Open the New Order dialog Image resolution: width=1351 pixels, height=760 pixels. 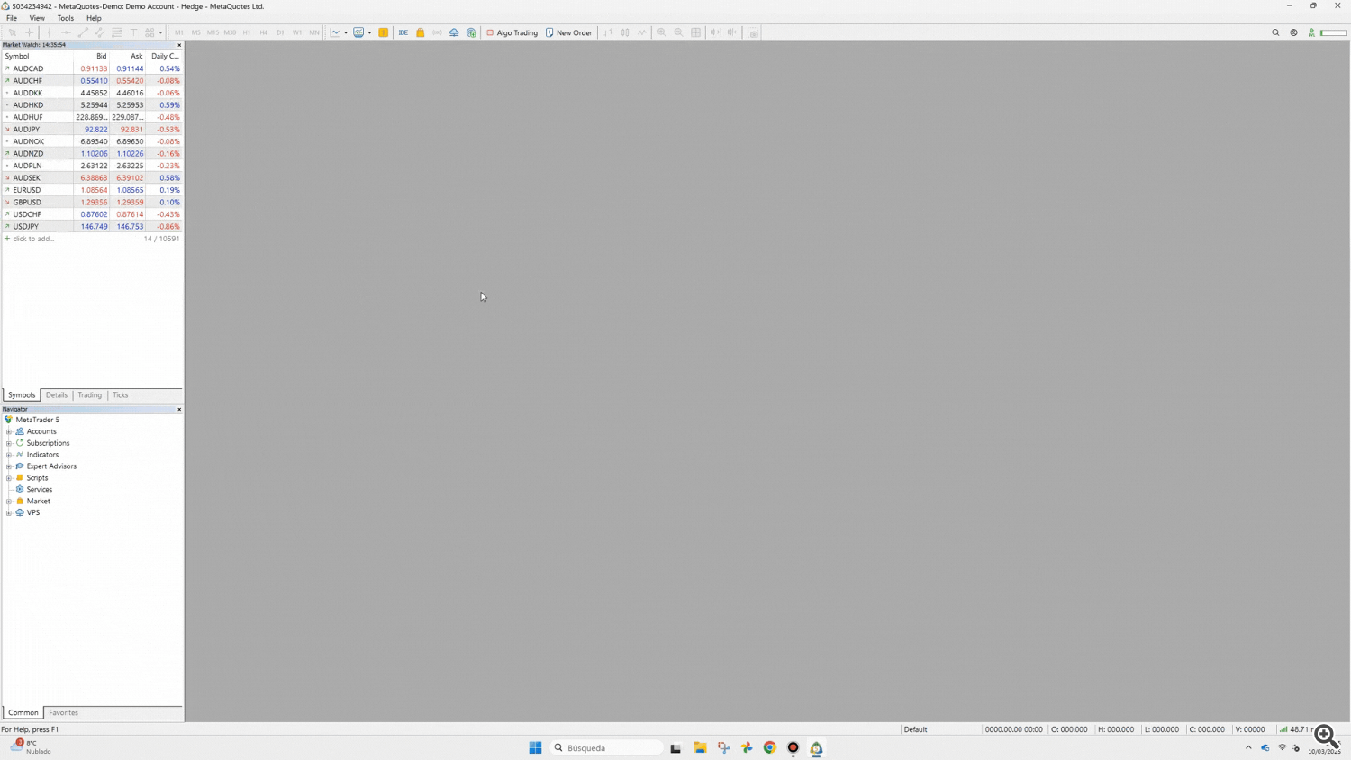569,32
